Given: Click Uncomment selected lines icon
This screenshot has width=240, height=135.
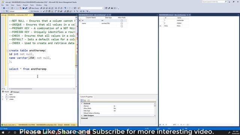Looking at the screenshot, I should pyautogui.click(x=77, y=11).
